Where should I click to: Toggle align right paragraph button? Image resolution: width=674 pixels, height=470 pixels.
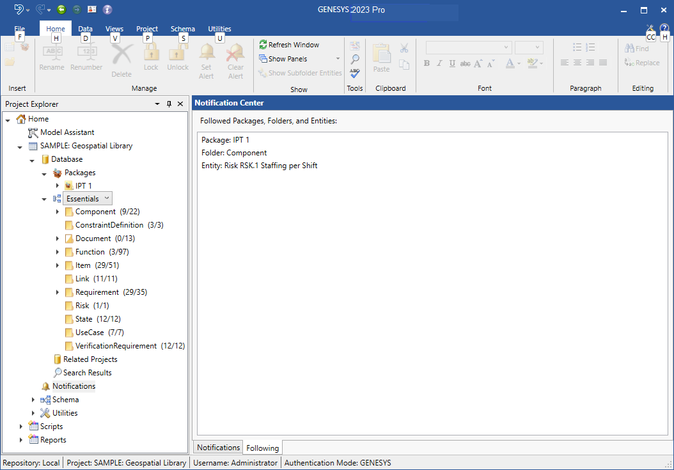click(590, 63)
